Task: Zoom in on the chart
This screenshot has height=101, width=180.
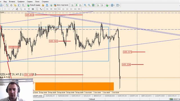Action: point(85,5)
